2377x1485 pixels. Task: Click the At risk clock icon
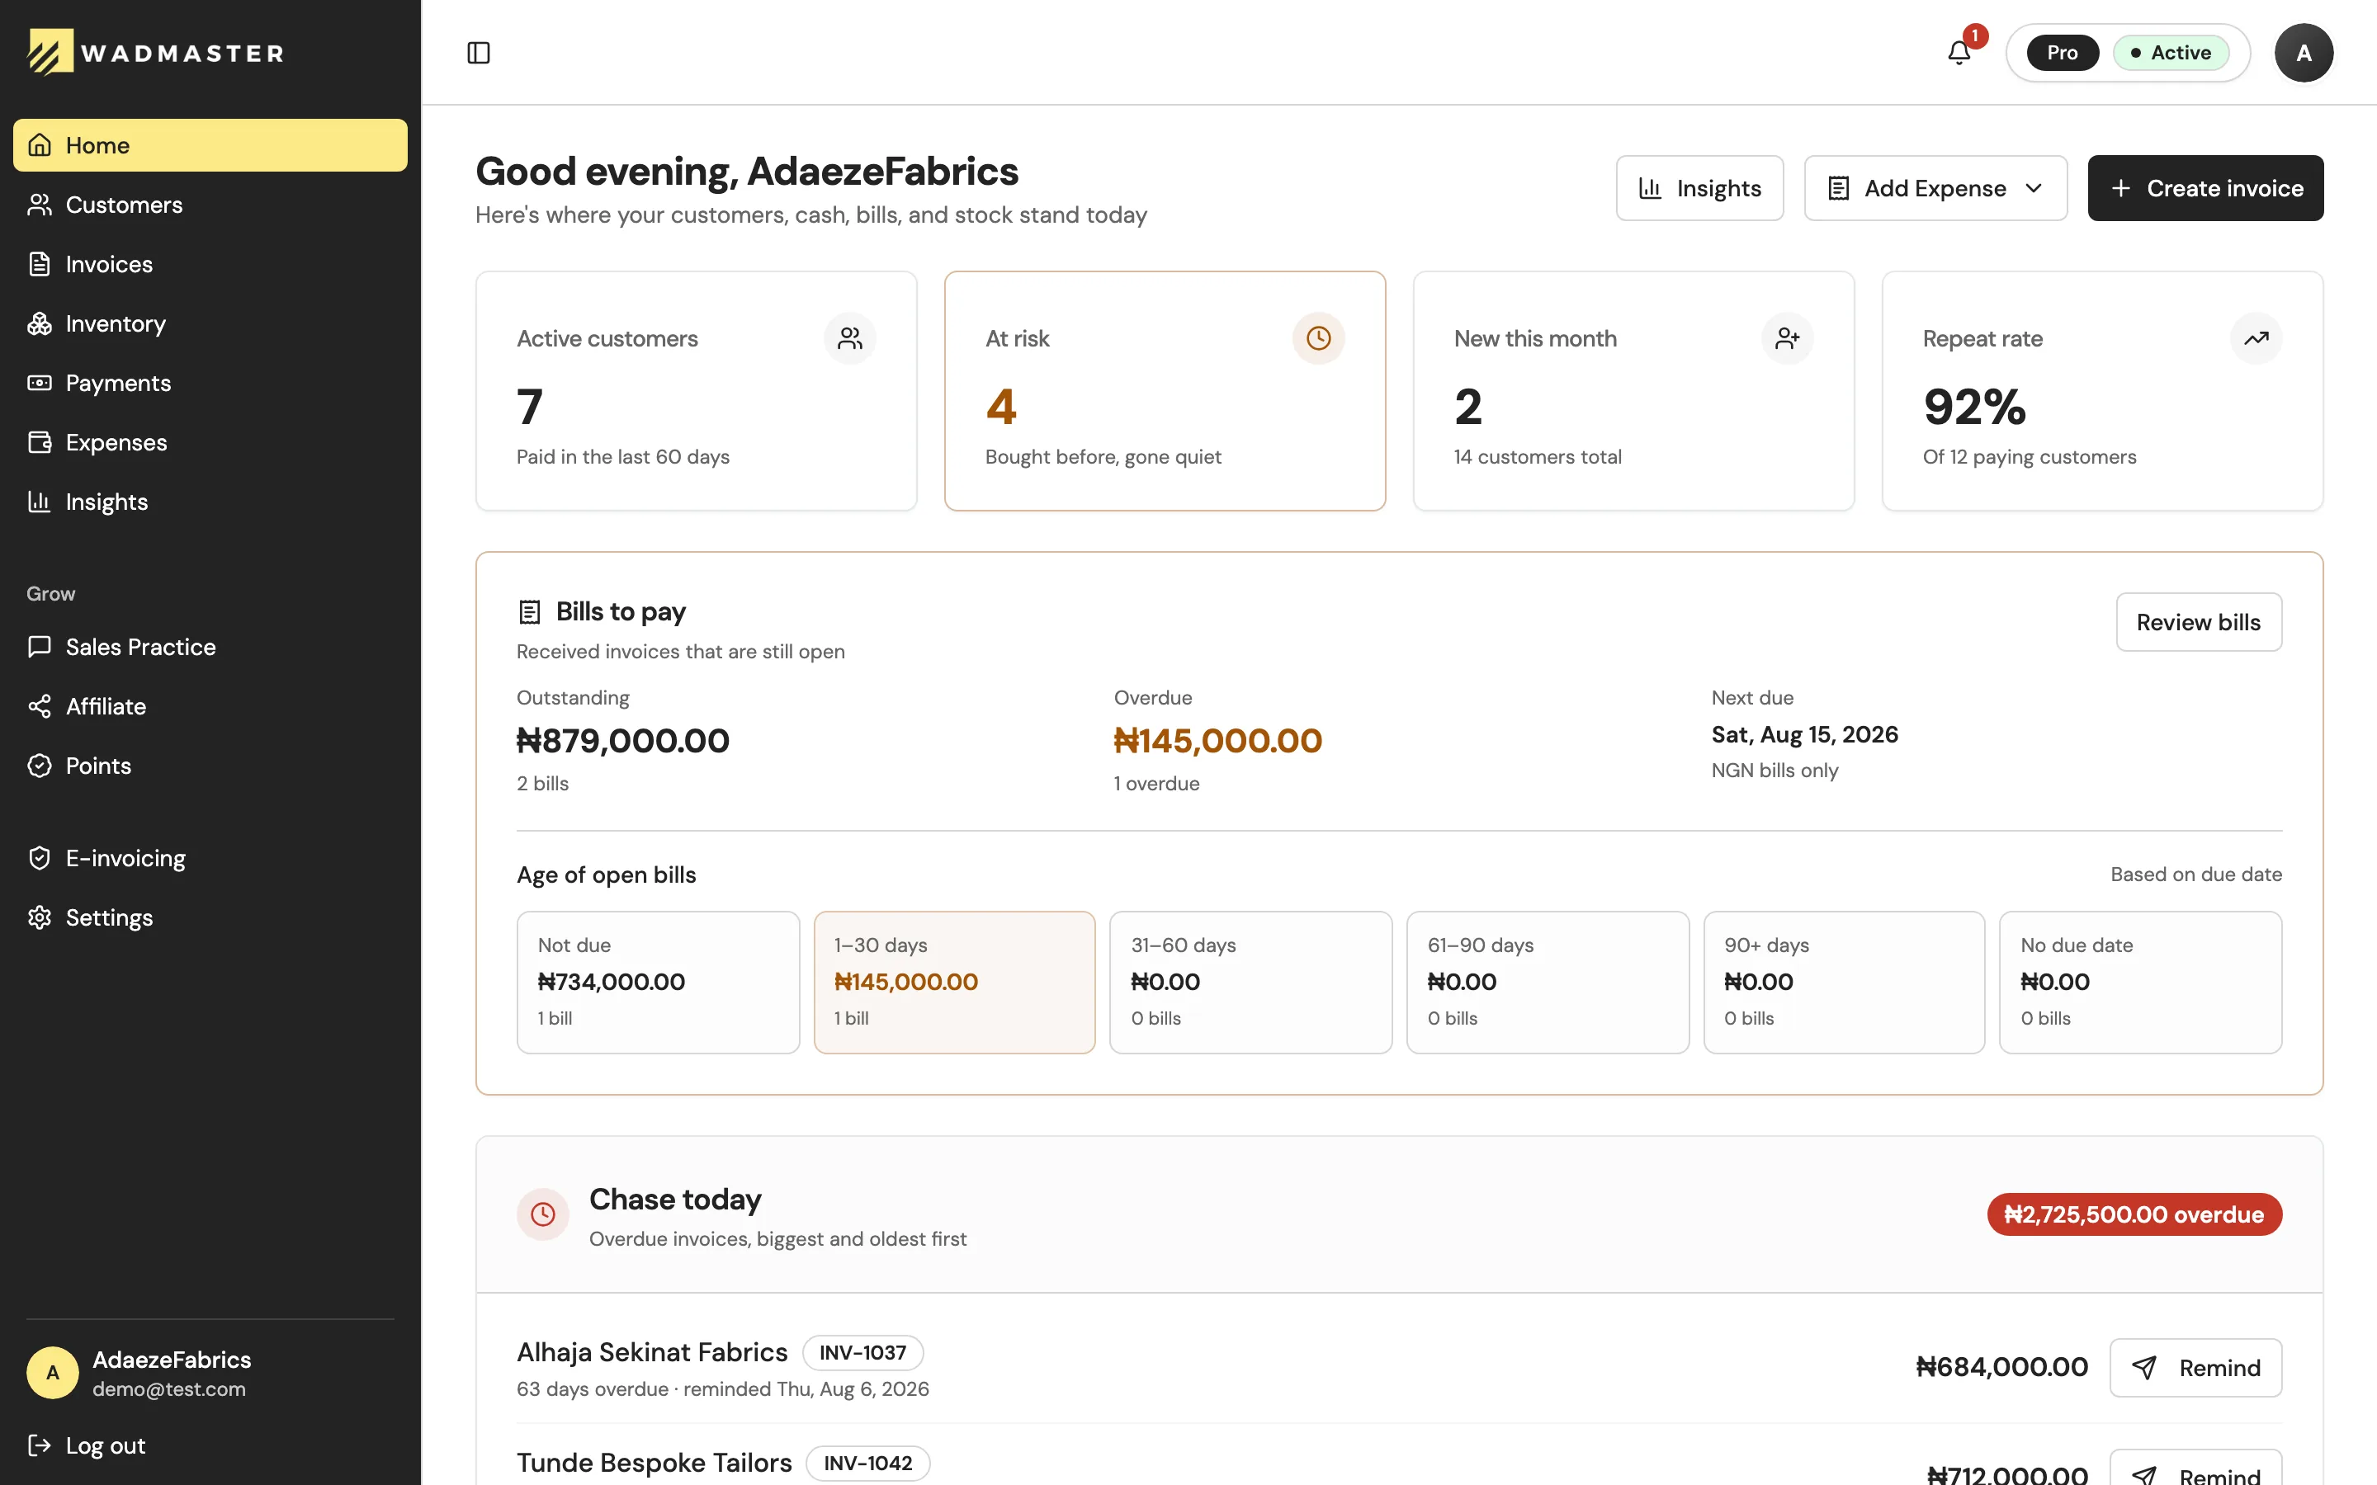tap(1318, 338)
